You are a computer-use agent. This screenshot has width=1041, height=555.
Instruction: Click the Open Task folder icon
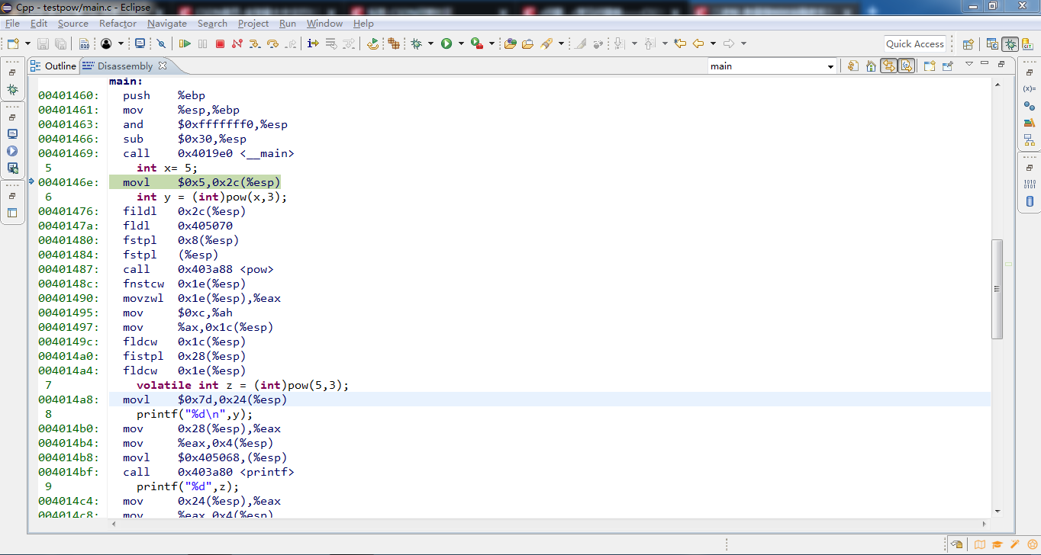pyautogui.click(x=527, y=44)
